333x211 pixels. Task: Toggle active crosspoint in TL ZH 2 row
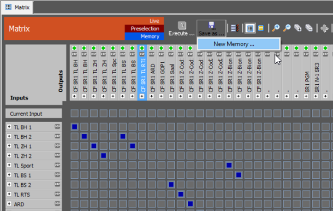(103, 156)
